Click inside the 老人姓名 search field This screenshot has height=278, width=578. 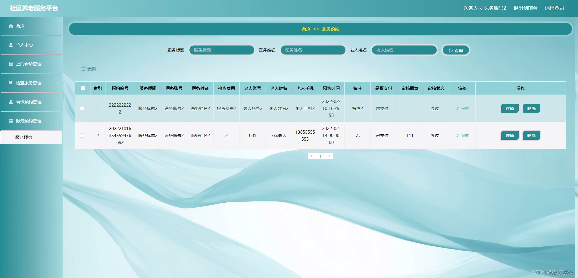[404, 50]
